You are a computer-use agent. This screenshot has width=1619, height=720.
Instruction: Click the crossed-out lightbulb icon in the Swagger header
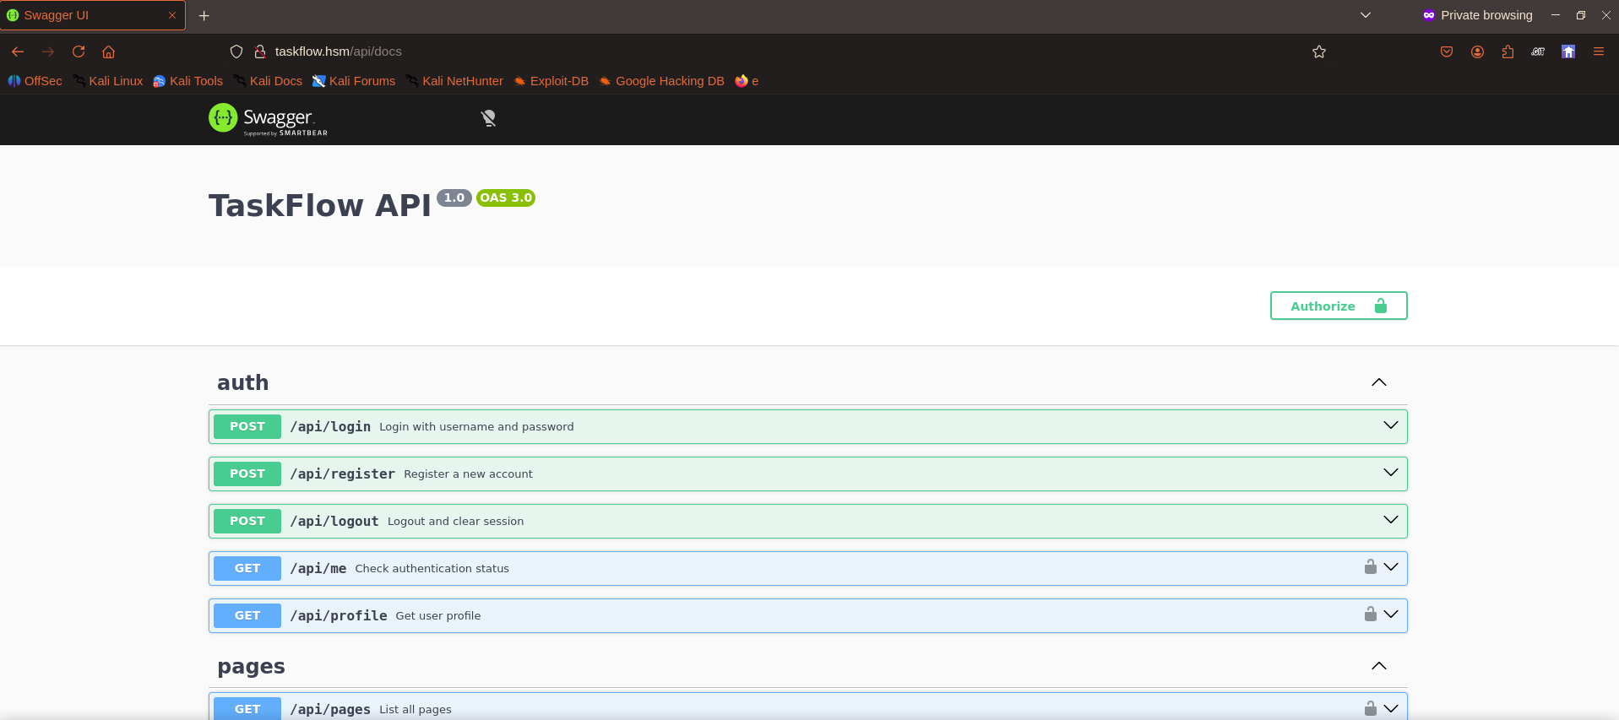pos(488,118)
